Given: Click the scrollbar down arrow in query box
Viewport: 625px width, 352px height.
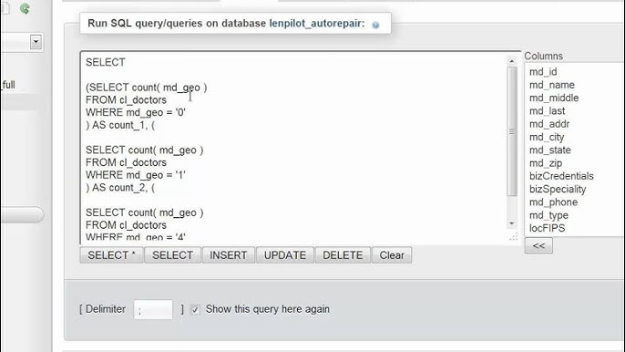Looking at the screenshot, I should click(x=512, y=223).
